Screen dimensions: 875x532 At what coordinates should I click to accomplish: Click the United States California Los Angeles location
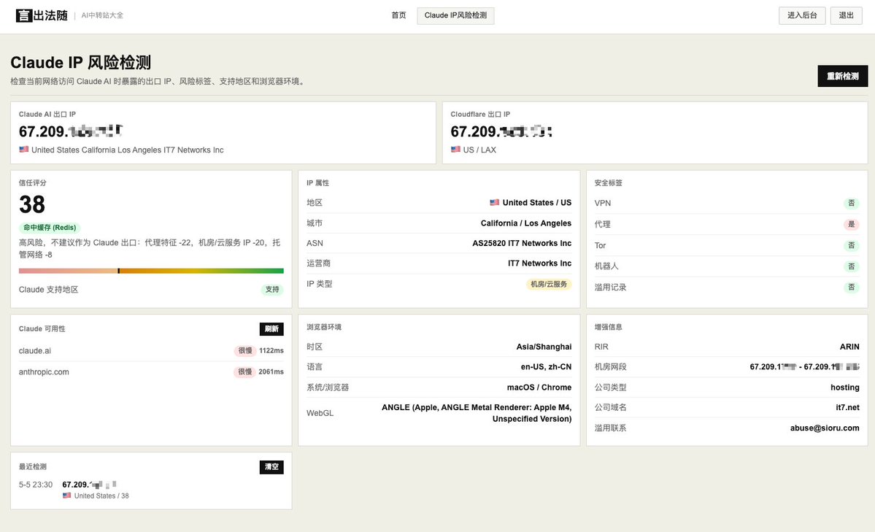127,150
